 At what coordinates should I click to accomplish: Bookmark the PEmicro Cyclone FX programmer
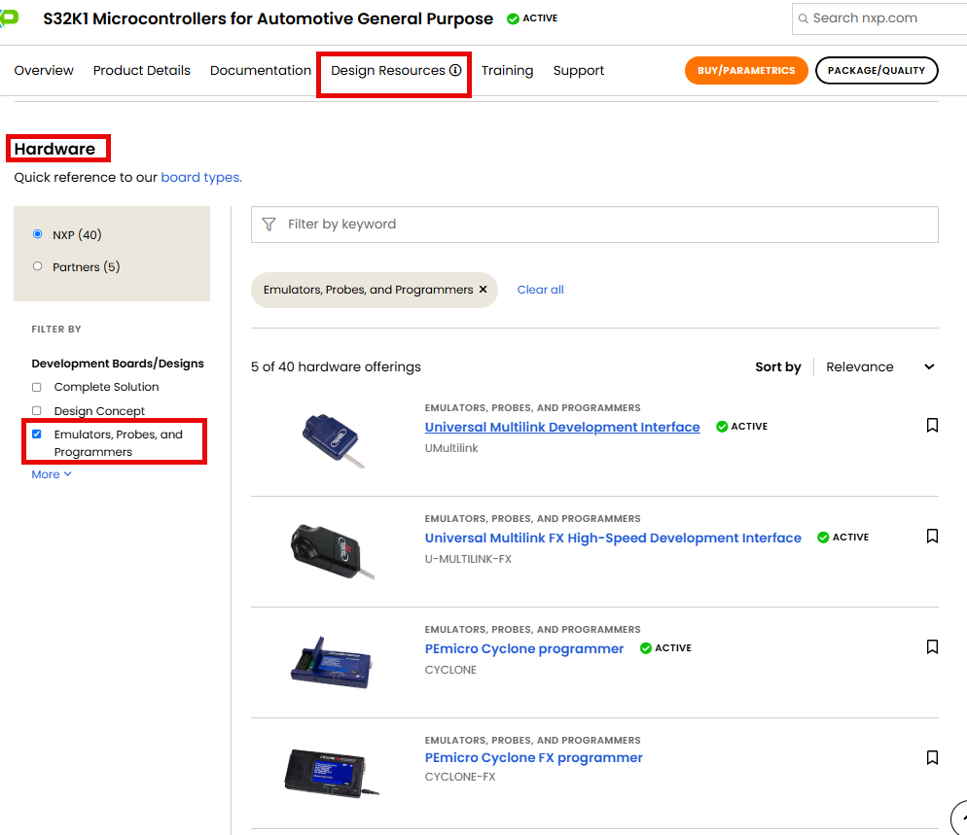932,757
